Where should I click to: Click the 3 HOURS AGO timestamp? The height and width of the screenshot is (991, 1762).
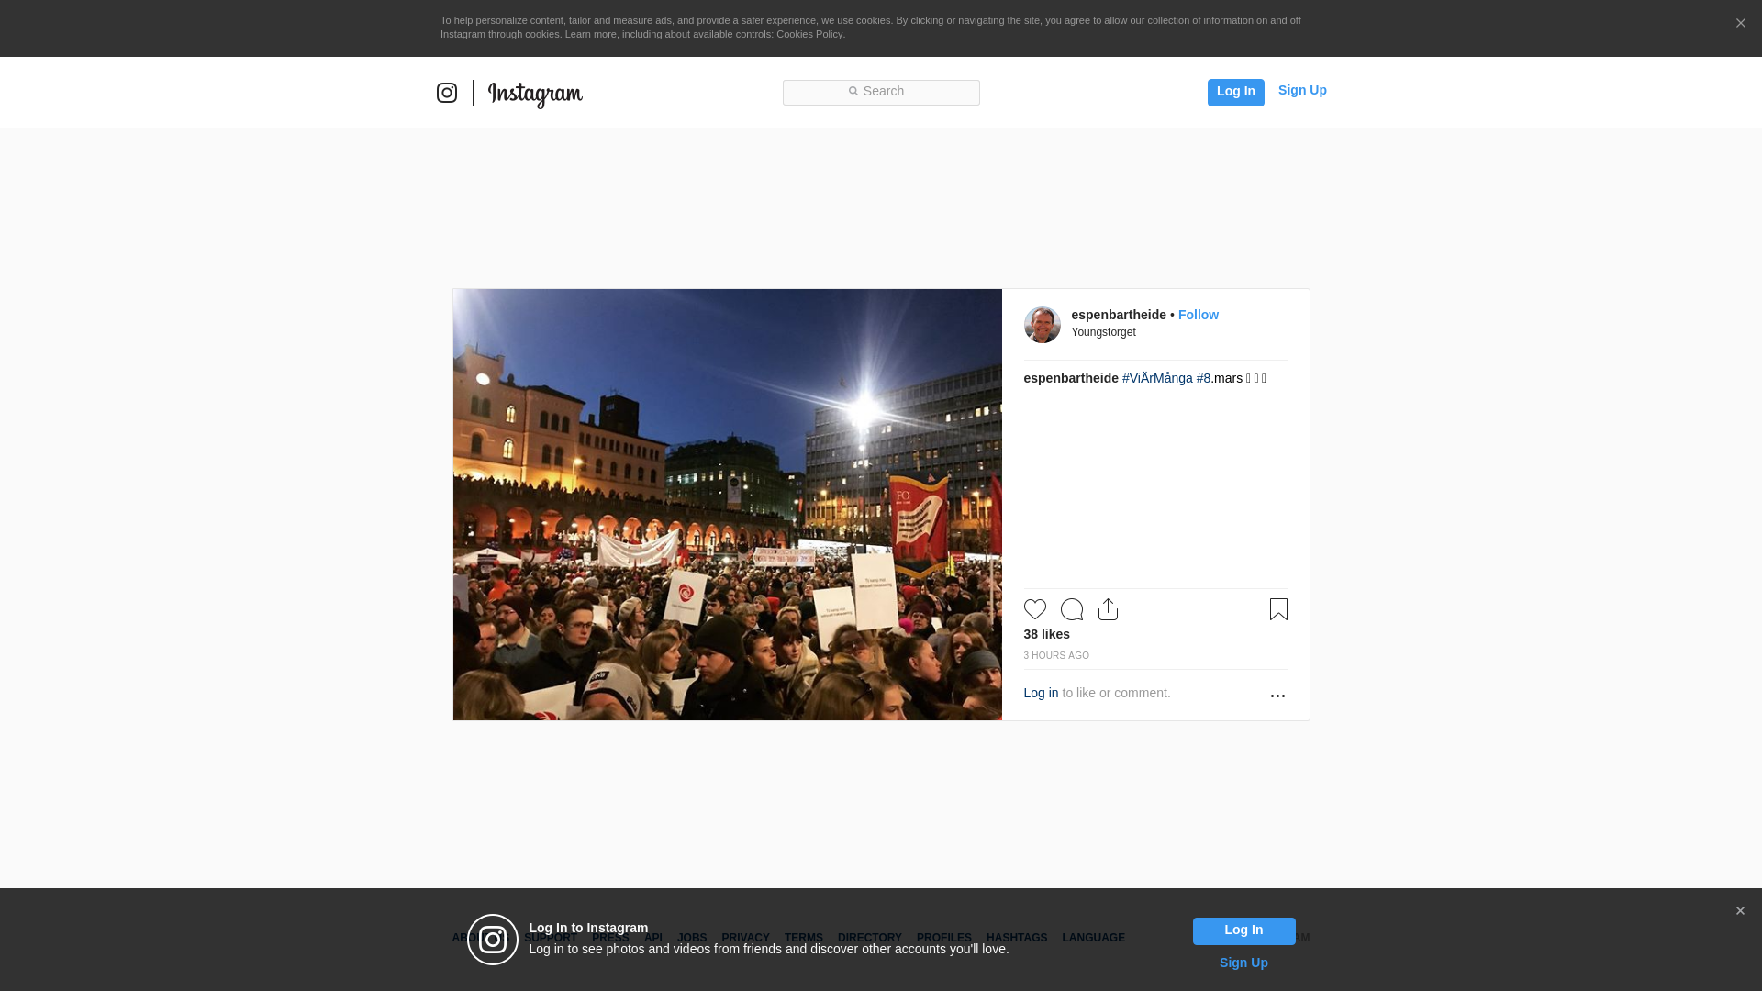click(x=1056, y=656)
